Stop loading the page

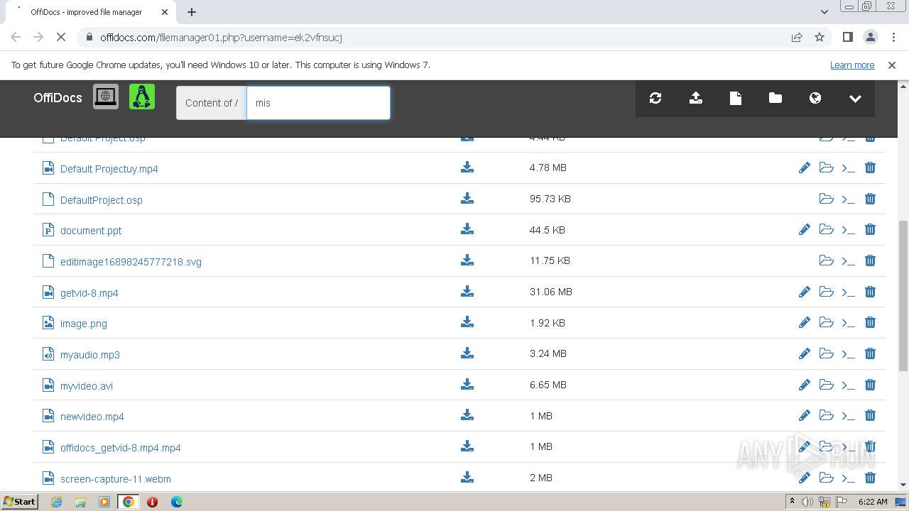pos(61,37)
